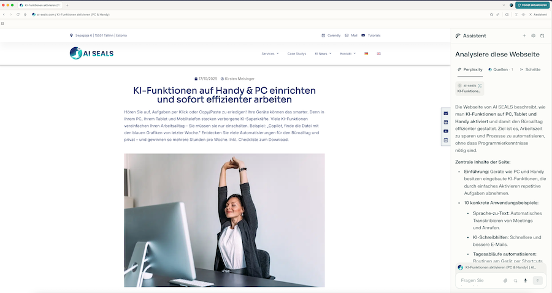Start a new chat with plus icon
The height and width of the screenshot is (293, 552).
(x=524, y=36)
